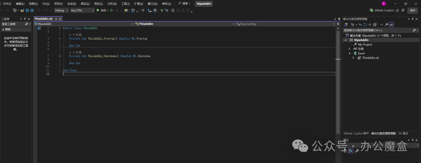Open the 视图(V) menu
The height and width of the screenshot is (163, 421).
pos(33,4)
